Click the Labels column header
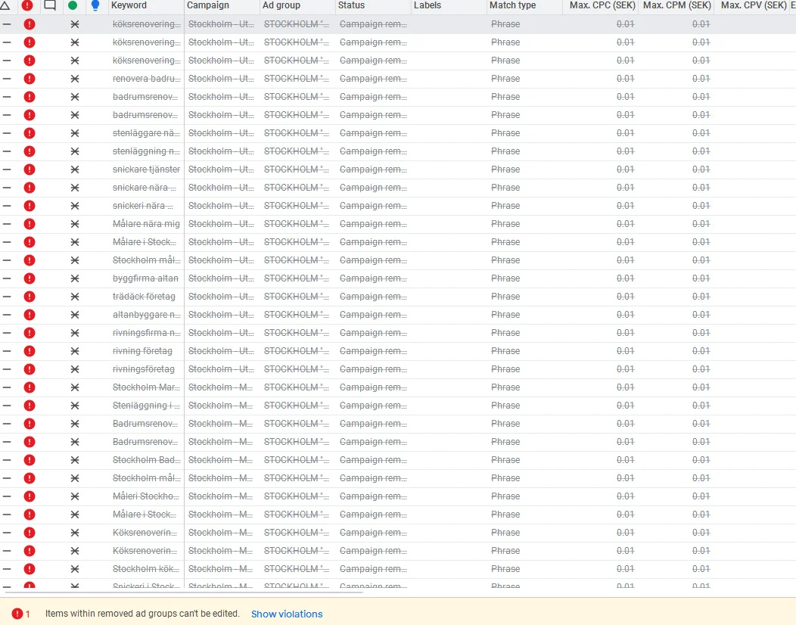Viewport: 796px width, 625px height. [x=428, y=5]
